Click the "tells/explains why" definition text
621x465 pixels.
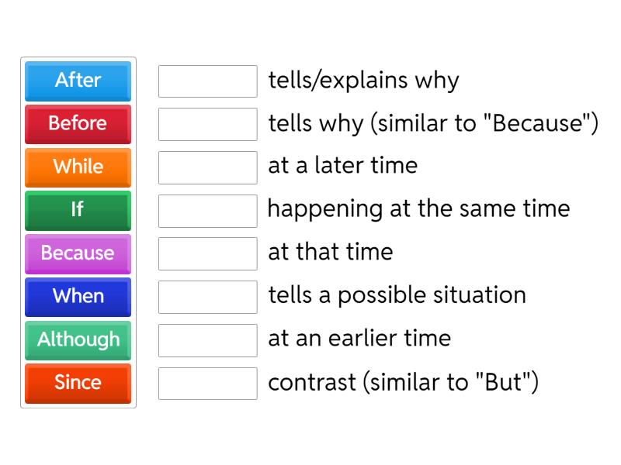[363, 80]
